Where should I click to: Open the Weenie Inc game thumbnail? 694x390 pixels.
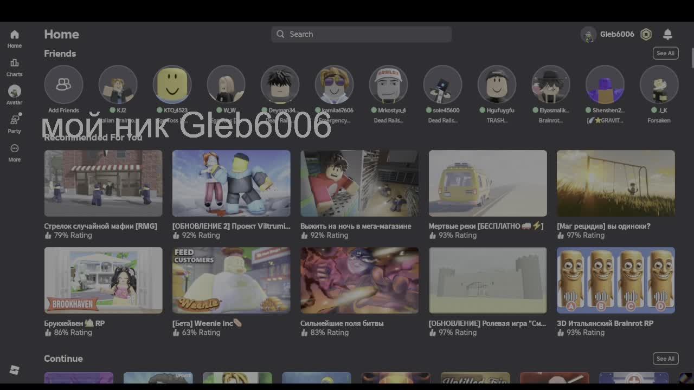232,280
